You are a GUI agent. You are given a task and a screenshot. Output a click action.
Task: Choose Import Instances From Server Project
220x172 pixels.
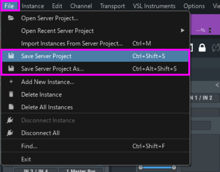pyautogui.click(x=72, y=43)
